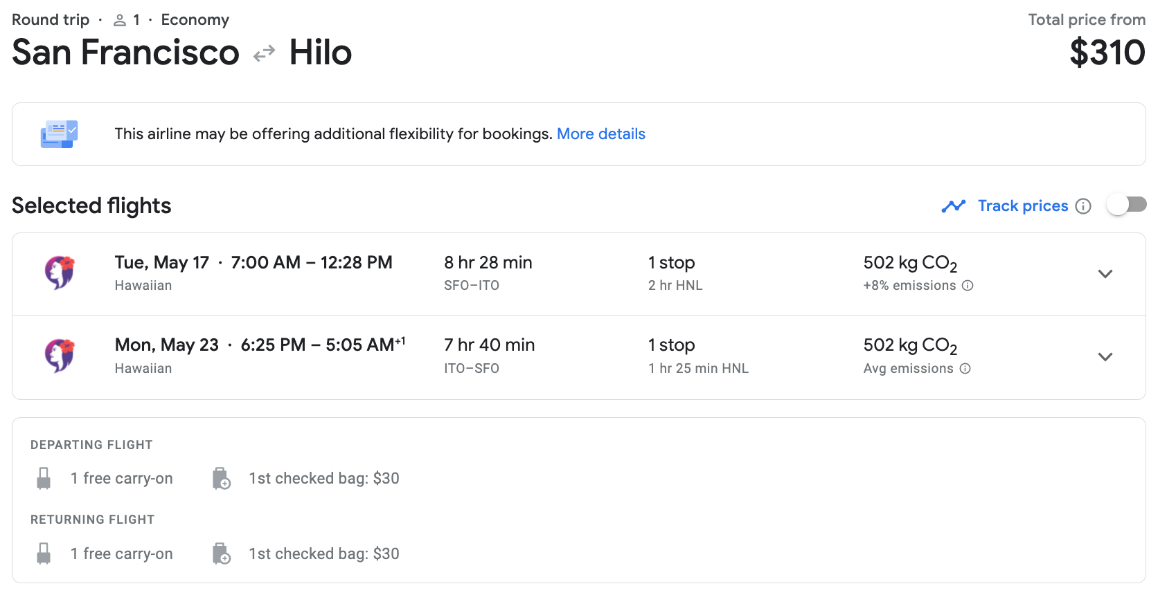Click the Track prices info icon

(x=1083, y=206)
